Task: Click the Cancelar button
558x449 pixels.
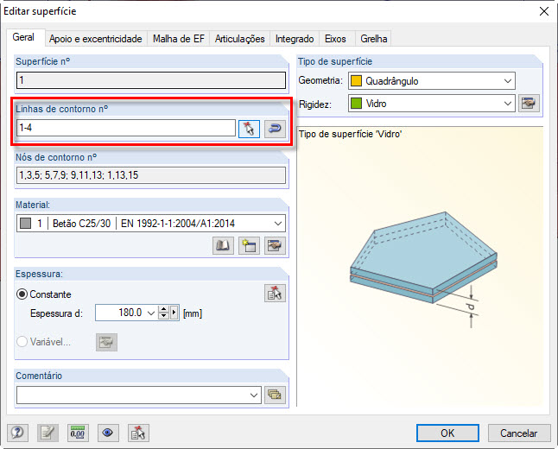Action: (519, 433)
